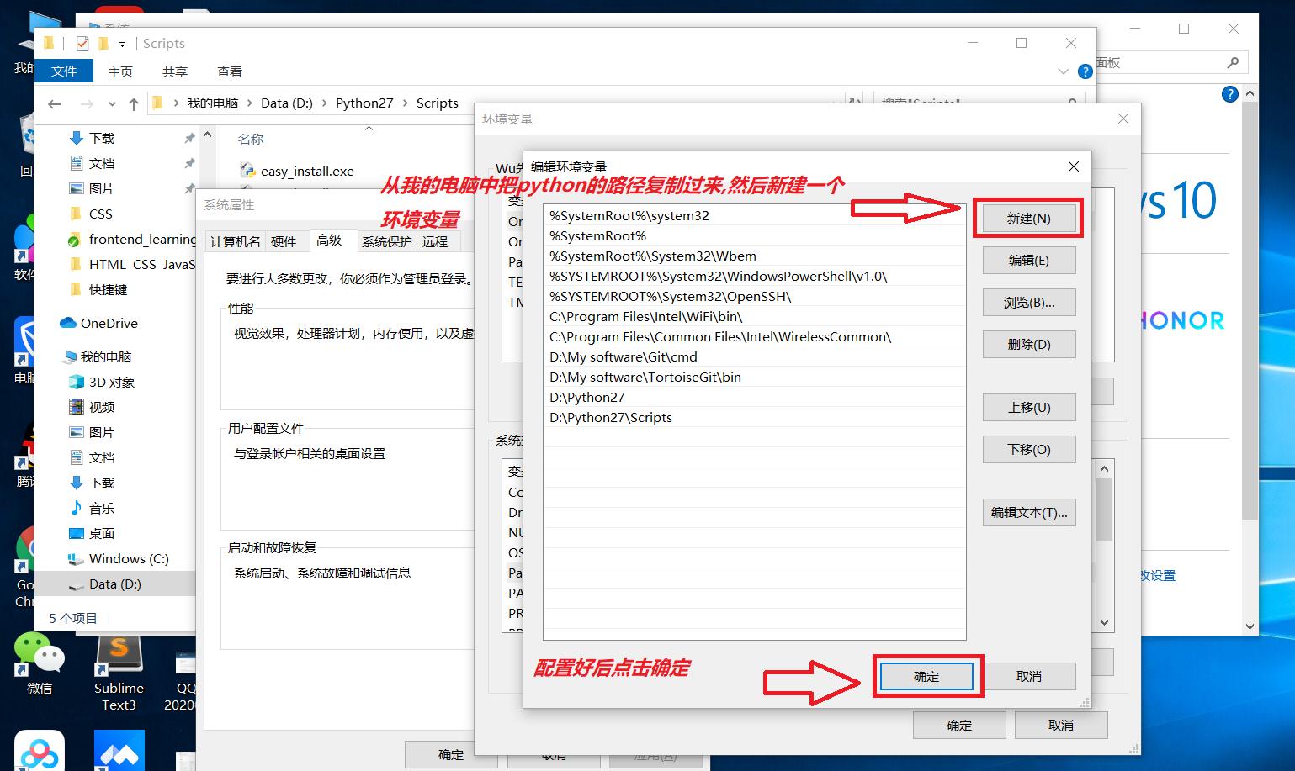Screen dimensions: 1295x771
Task: Click the 删除(D) button
Action: pyautogui.click(x=1028, y=345)
